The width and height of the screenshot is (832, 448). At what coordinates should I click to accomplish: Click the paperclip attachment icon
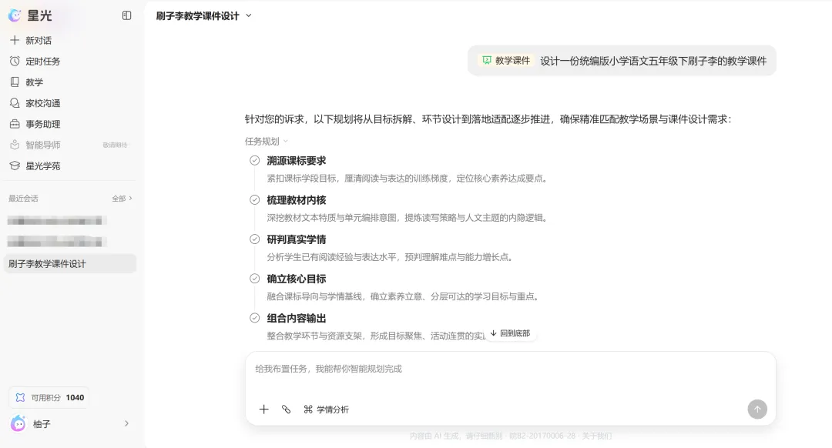point(286,409)
